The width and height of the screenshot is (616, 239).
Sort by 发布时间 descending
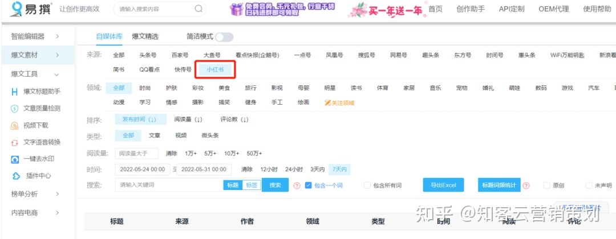pos(141,119)
